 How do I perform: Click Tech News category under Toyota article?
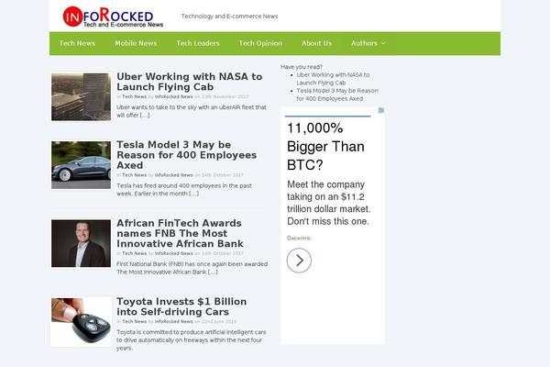pos(135,321)
